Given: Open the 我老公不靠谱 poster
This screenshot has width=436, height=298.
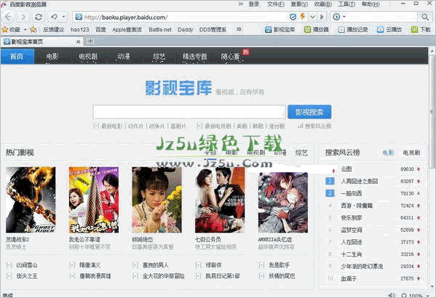Looking at the screenshot, I should [94, 200].
